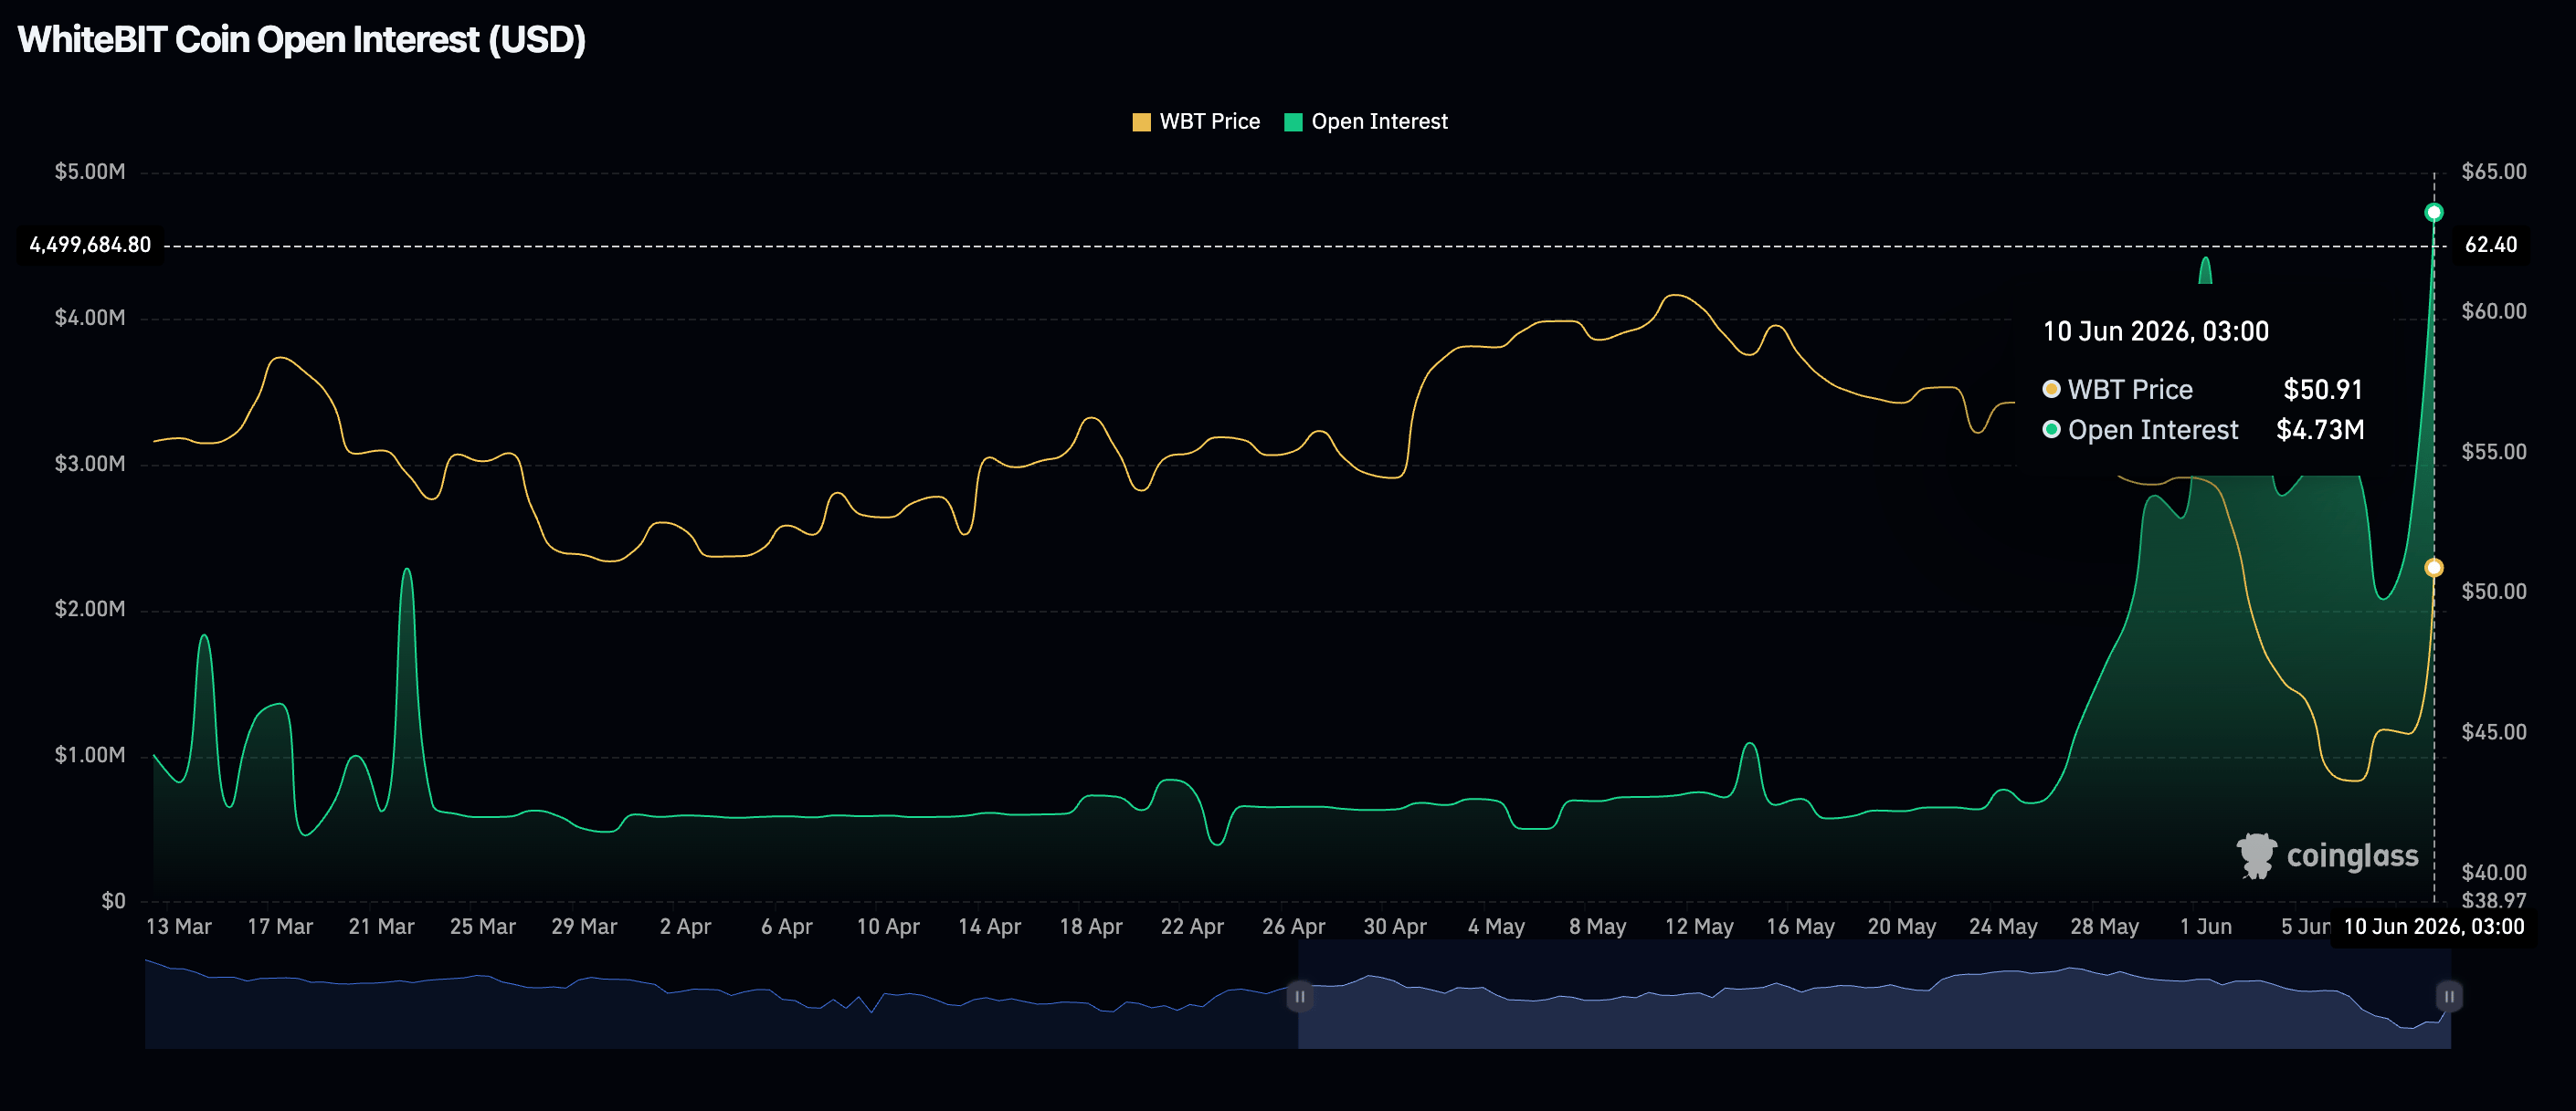2576x1111 pixels.
Task: Click the "$0" left axis label
Action: tap(113, 901)
